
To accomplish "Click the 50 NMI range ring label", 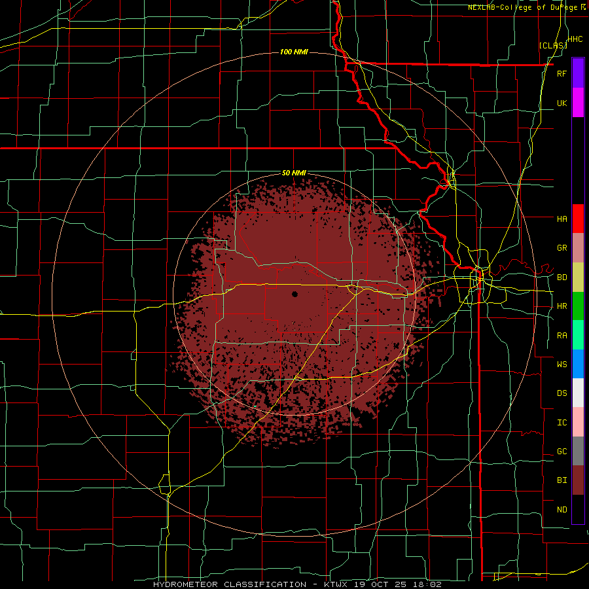I will [294, 173].
